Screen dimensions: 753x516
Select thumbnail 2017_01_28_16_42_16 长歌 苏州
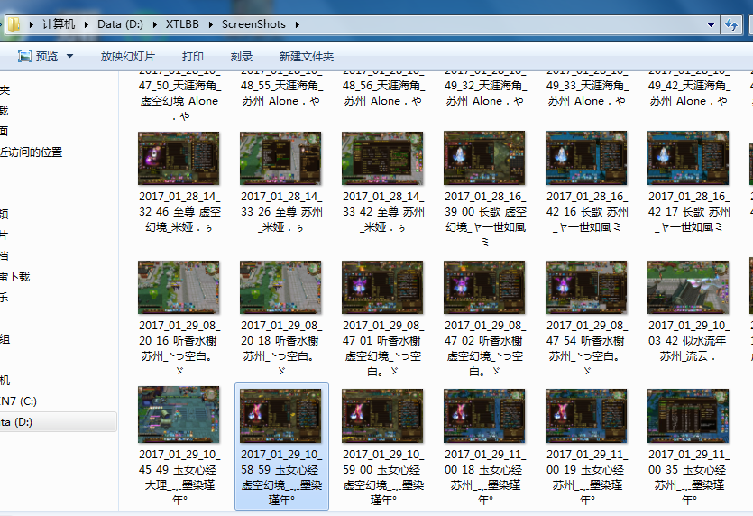point(586,158)
